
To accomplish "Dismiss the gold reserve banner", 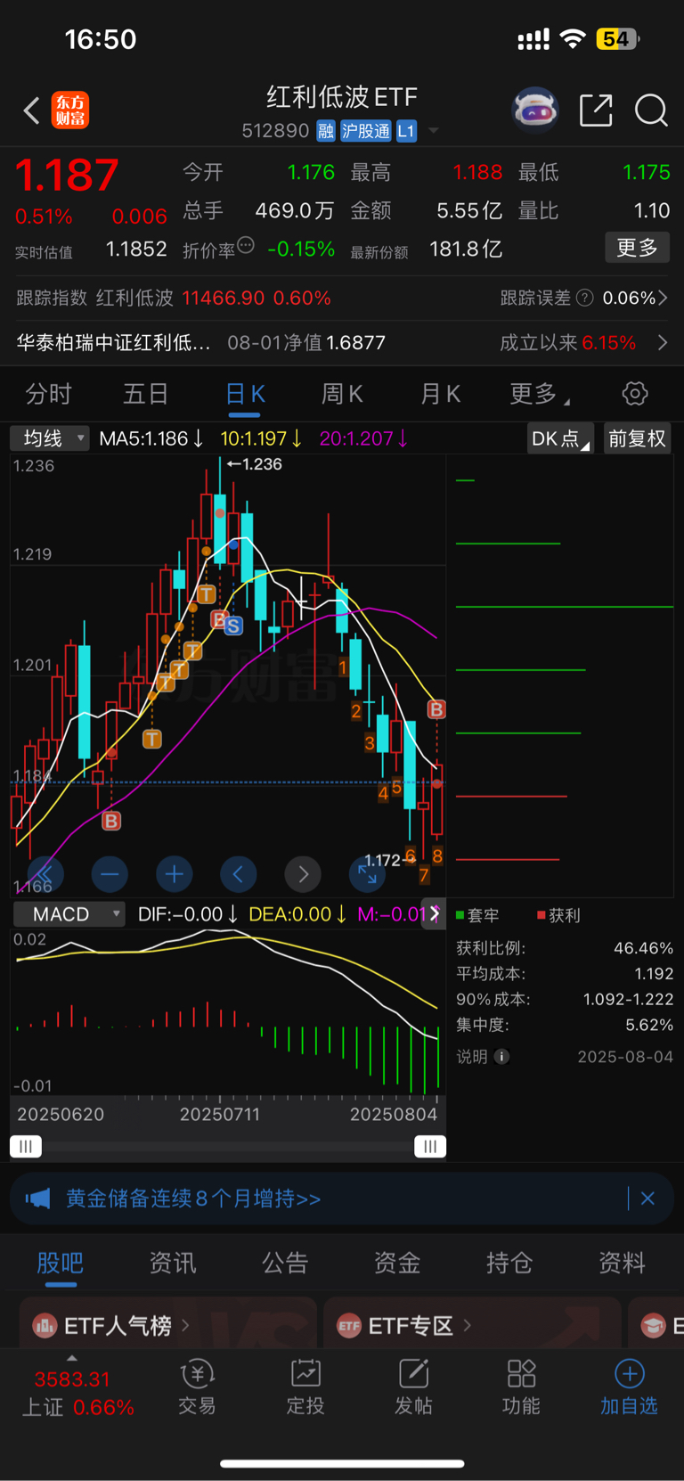I will coord(647,1199).
